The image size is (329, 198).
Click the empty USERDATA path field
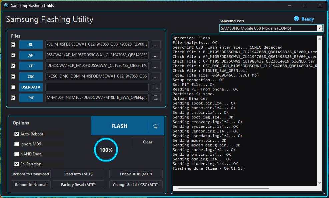pyautogui.click(x=97, y=87)
